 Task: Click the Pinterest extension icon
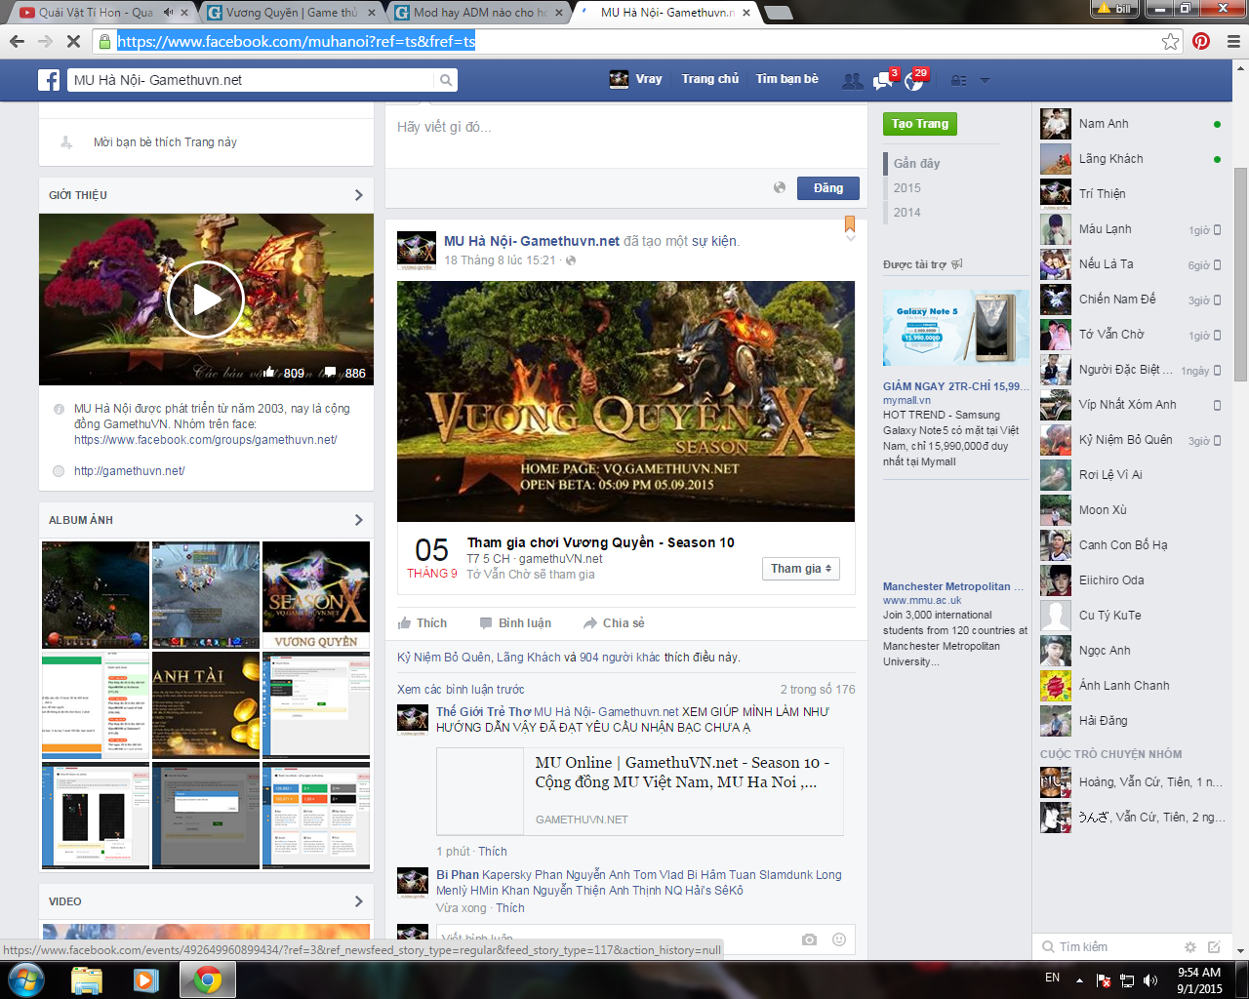pos(1201,41)
